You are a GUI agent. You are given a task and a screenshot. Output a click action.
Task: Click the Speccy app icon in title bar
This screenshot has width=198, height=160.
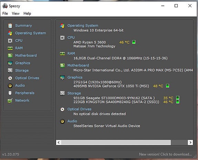point(5,6)
